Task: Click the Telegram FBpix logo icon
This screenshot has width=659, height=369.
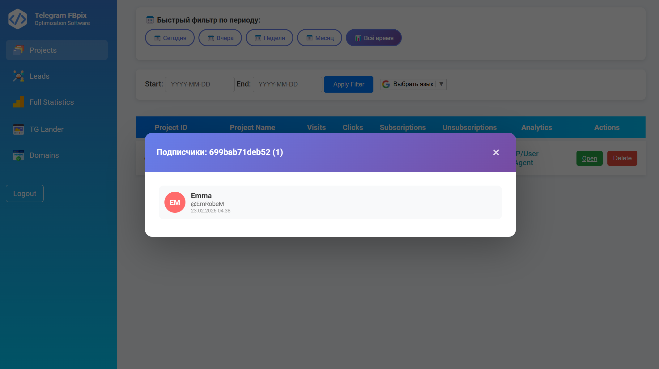Action: click(x=18, y=19)
